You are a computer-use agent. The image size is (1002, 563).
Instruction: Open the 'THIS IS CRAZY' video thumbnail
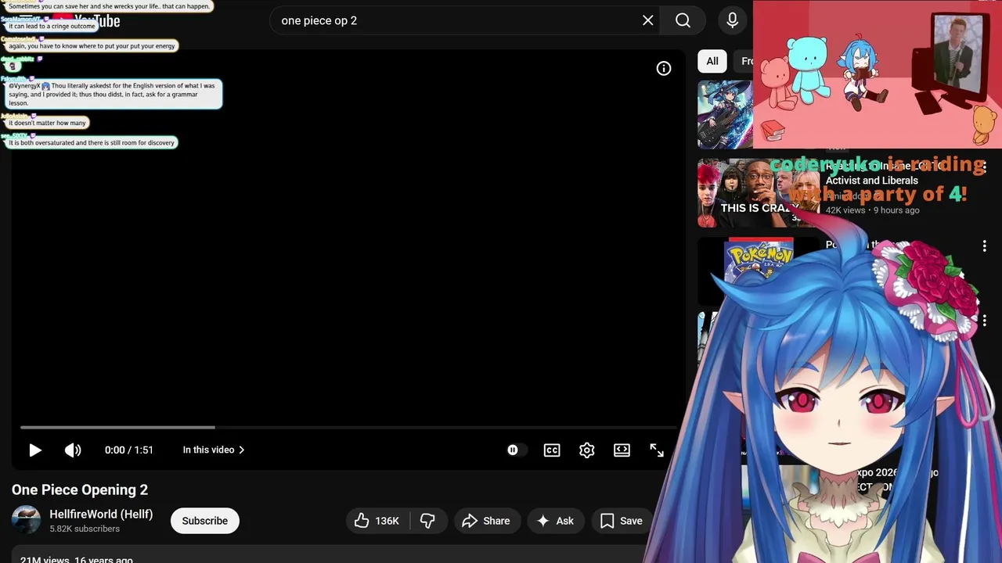pyautogui.click(x=758, y=193)
